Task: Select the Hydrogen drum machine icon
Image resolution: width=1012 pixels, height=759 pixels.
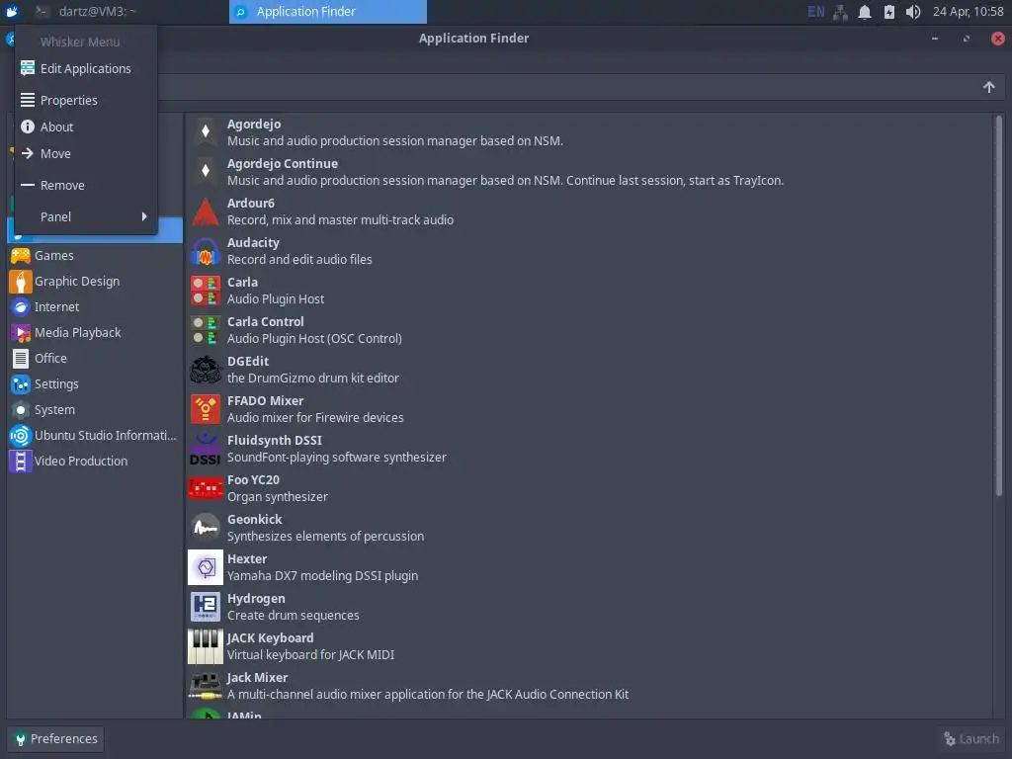Action: (x=206, y=607)
